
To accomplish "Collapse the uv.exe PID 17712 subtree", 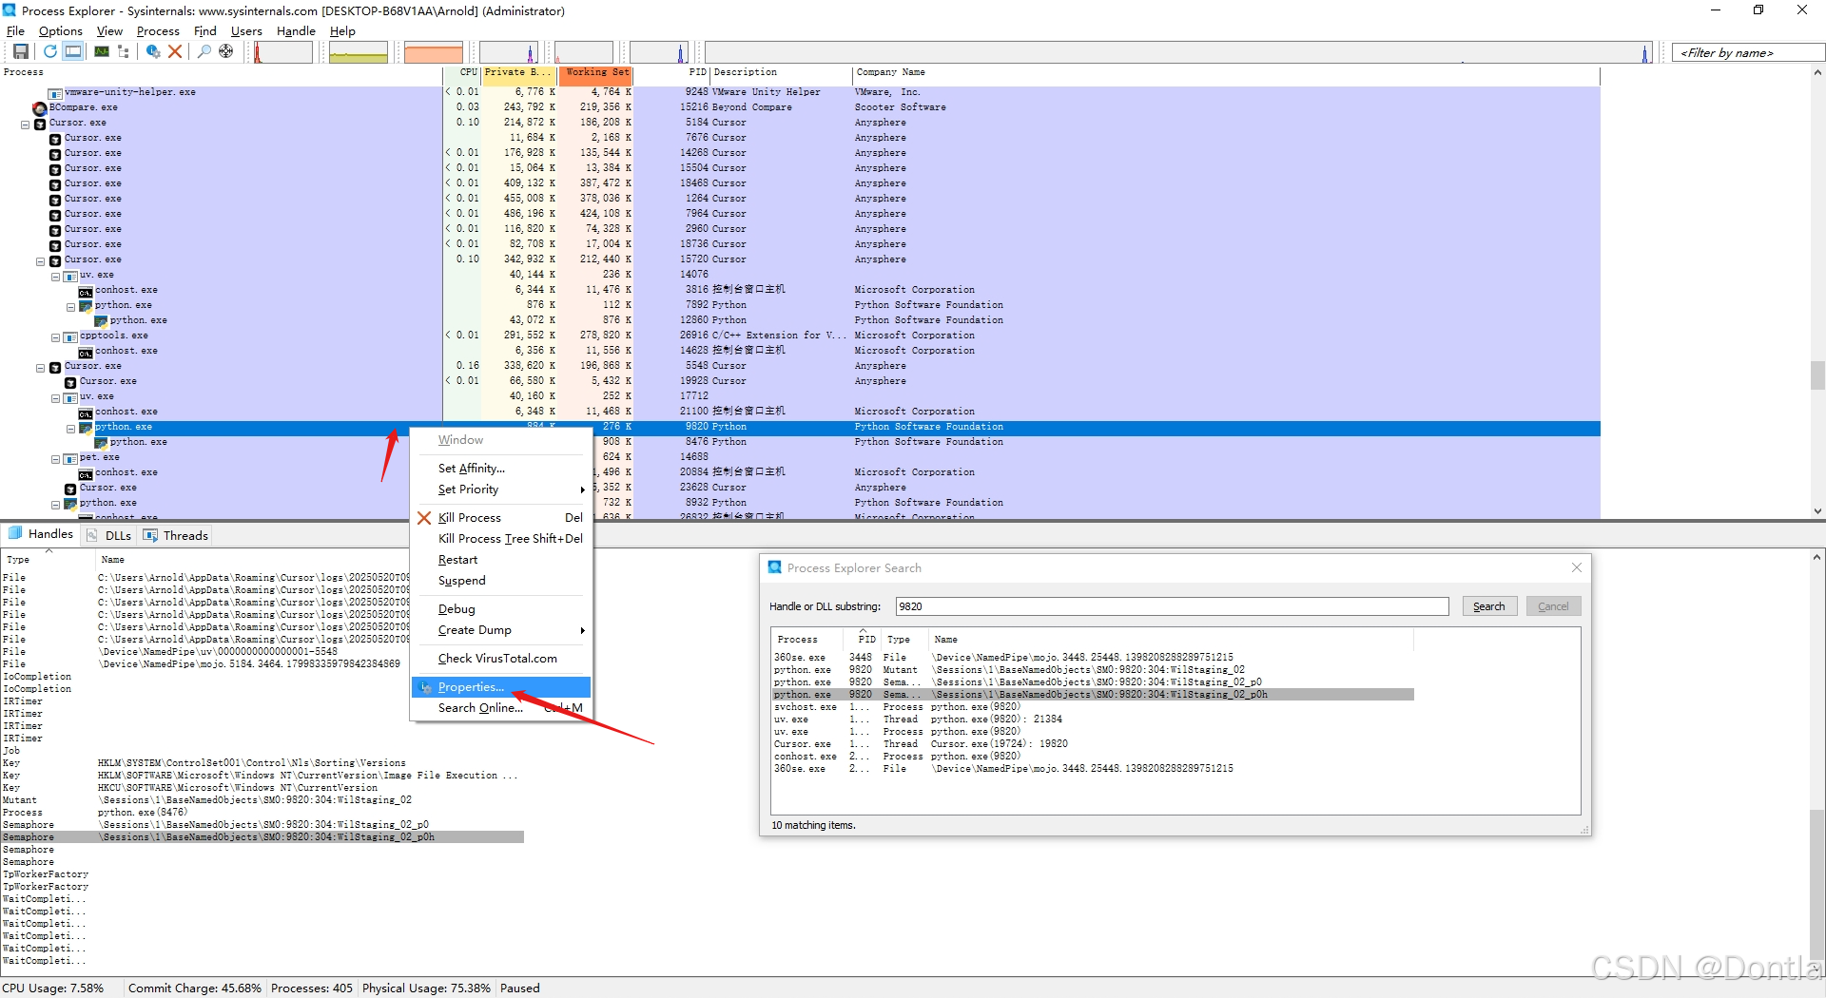I will tap(56, 398).
